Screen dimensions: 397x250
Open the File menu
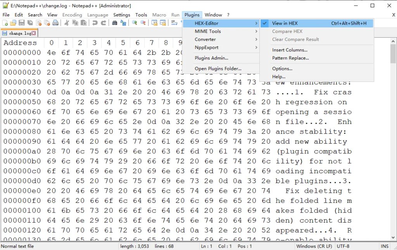tap(6, 15)
